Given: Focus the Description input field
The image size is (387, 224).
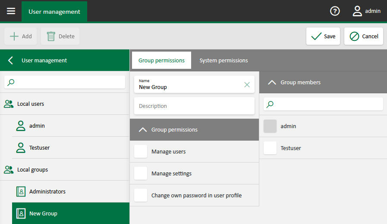Looking at the screenshot, I should click(194, 106).
